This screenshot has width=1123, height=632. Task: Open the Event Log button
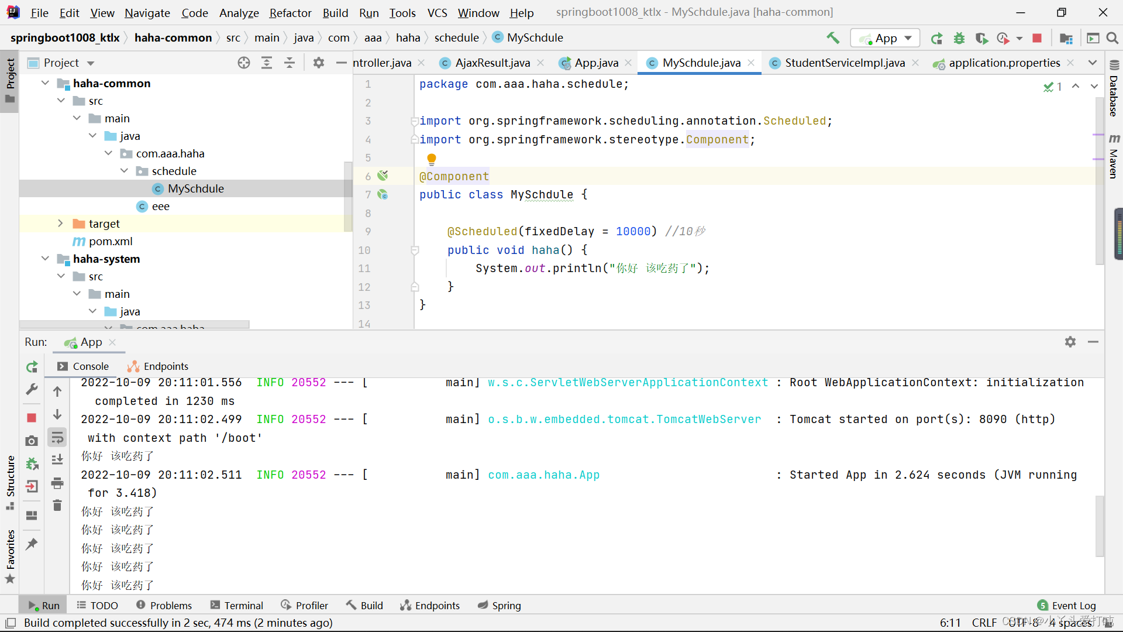point(1067,605)
